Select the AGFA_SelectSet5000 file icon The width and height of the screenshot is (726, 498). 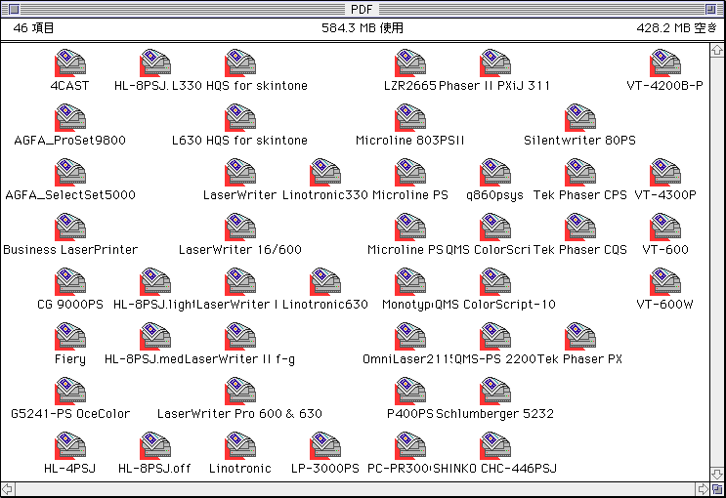[70, 172]
